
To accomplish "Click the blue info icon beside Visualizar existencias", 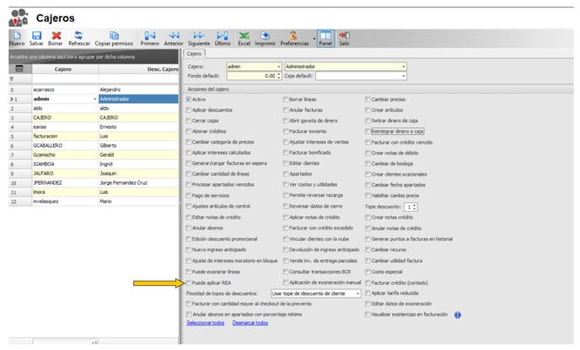I will 458,315.
